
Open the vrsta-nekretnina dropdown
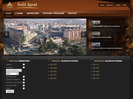(14, 70)
